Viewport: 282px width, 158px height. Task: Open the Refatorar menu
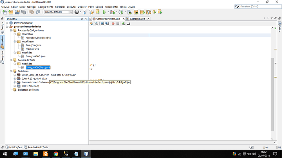[x=60, y=7]
